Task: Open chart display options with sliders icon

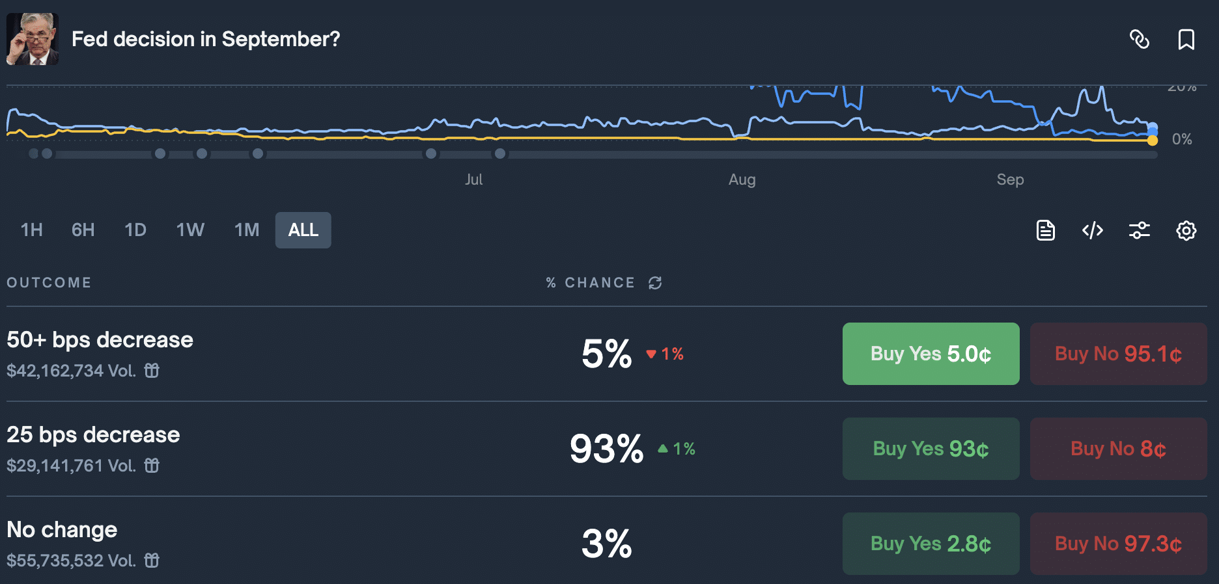Action: tap(1140, 230)
